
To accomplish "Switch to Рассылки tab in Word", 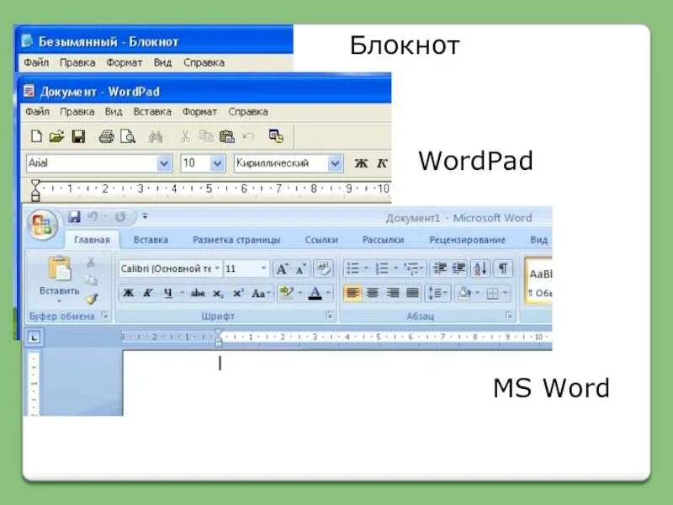I will 384,240.
